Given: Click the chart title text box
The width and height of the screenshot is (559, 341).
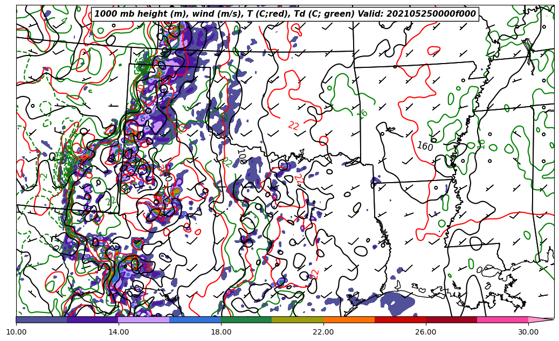Looking at the screenshot, I should (x=285, y=14).
